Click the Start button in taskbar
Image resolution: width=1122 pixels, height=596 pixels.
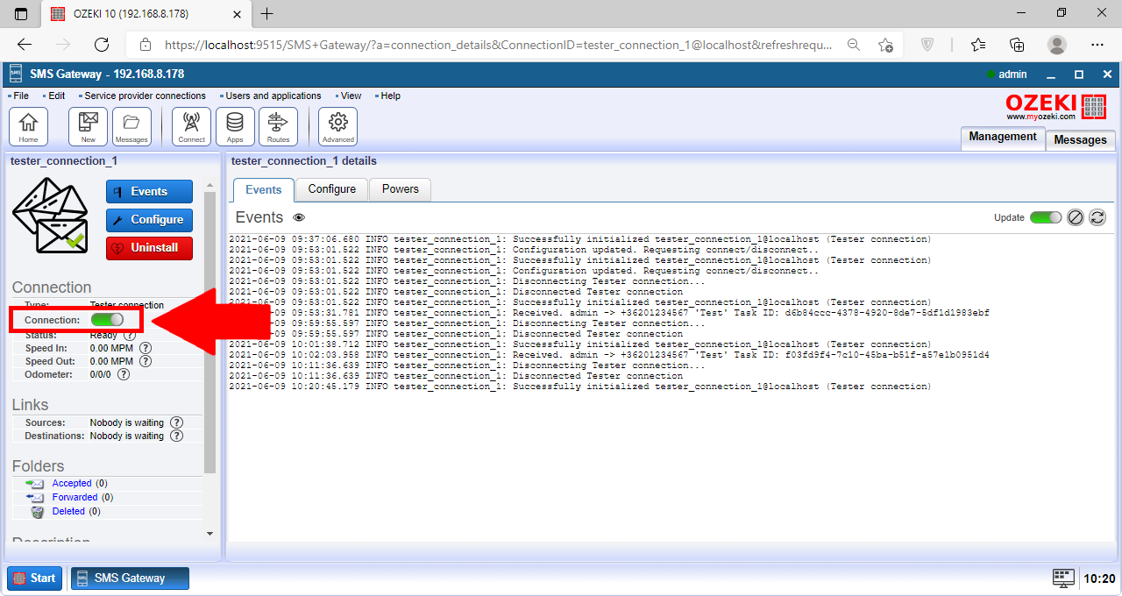(35, 578)
